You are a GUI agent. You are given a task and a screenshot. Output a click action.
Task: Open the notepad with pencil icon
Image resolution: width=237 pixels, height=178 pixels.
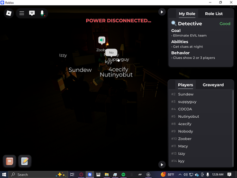point(25,161)
